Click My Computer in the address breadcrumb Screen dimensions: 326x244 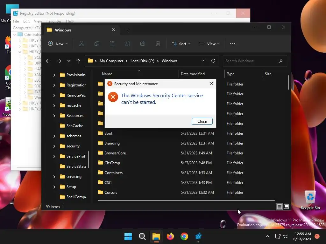coord(111,61)
